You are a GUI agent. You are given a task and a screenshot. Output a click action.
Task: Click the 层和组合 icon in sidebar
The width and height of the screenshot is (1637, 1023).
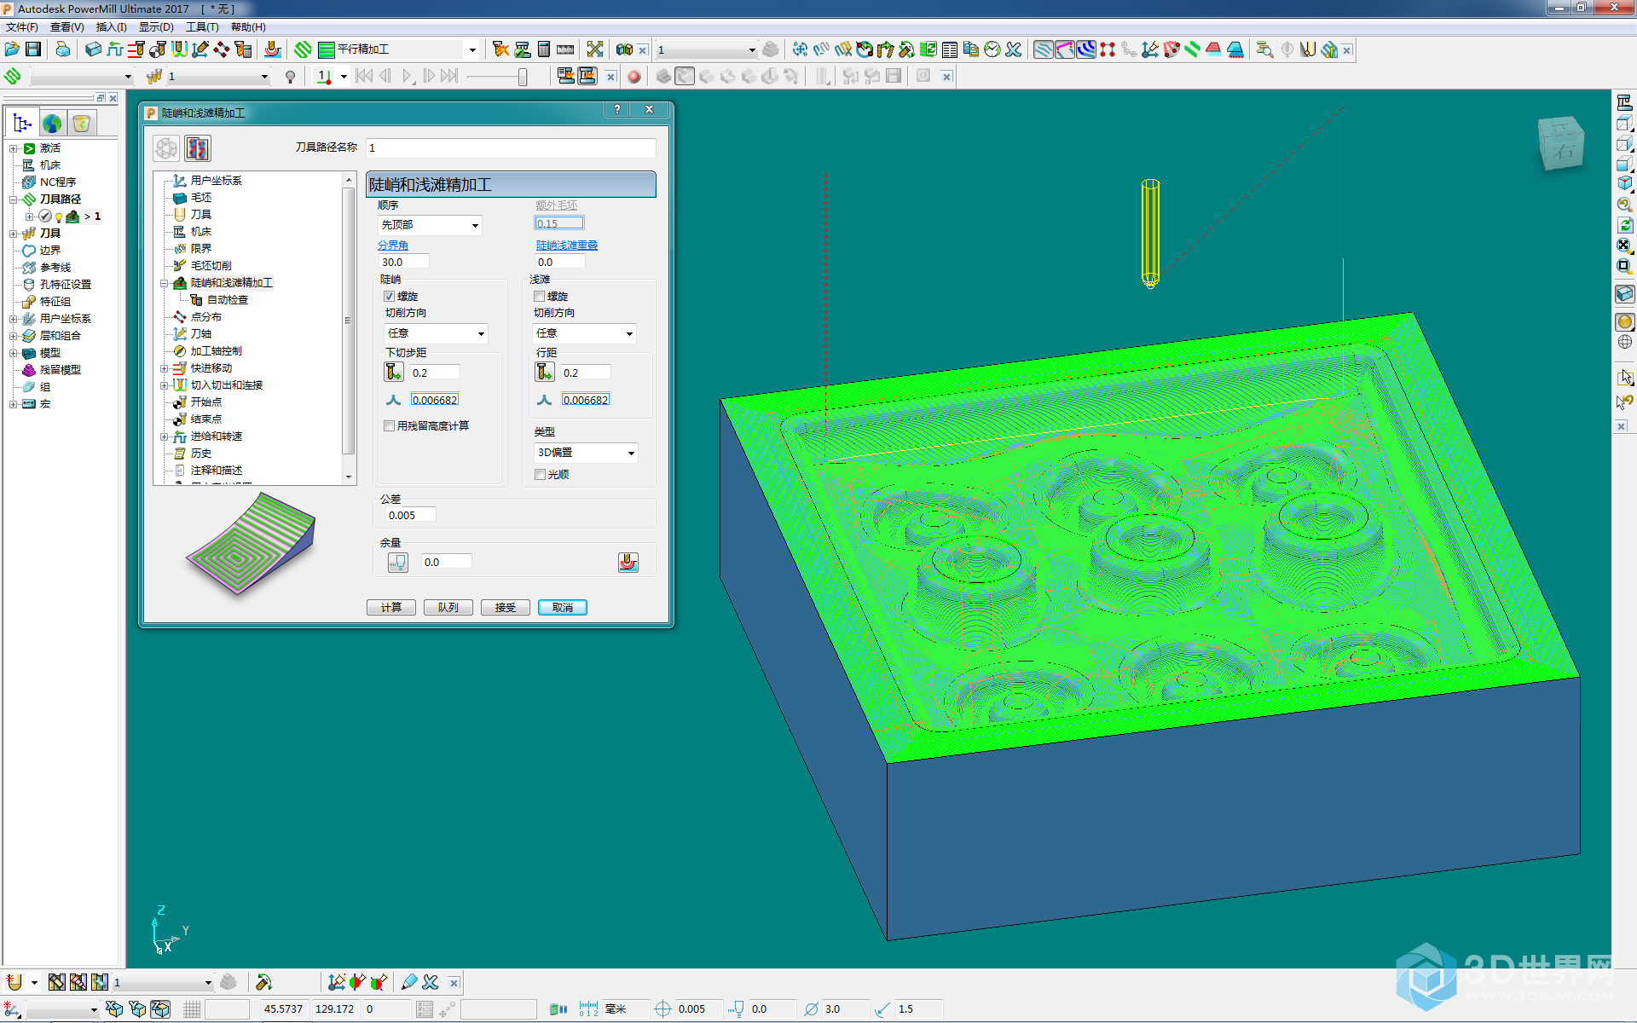[30, 335]
